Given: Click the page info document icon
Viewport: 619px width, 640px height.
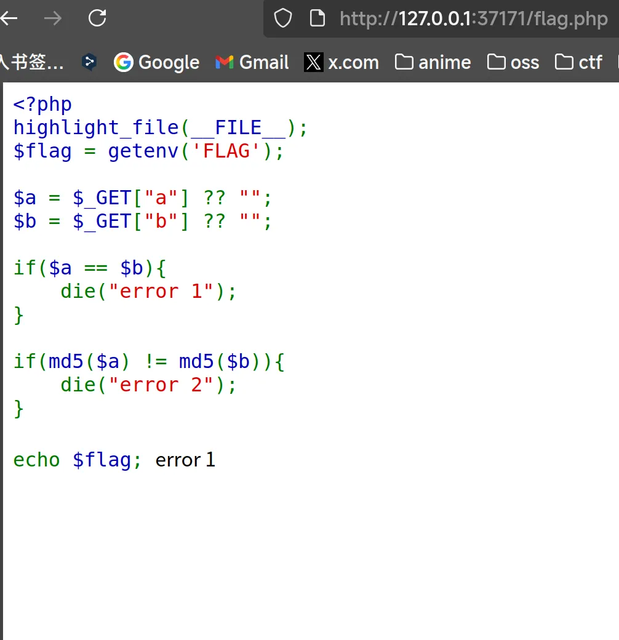Looking at the screenshot, I should coord(317,18).
